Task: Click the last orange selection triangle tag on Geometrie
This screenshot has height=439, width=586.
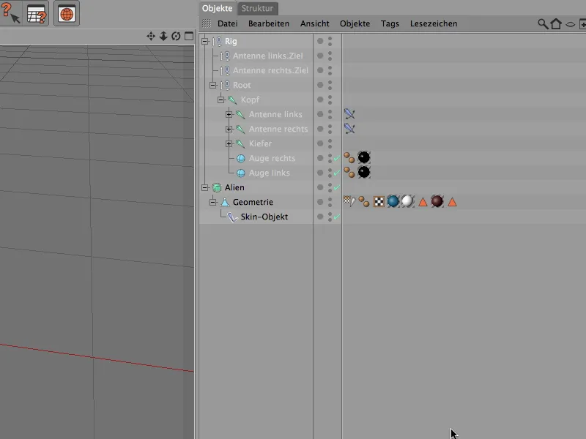Action: coord(452,202)
